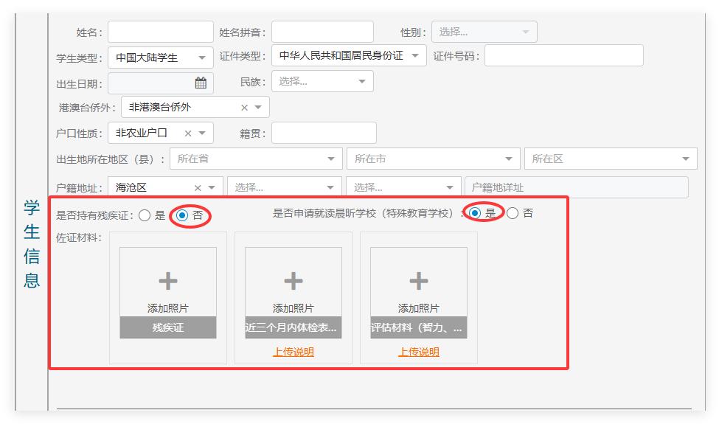
Task: Open the 证件类型 dropdown
Action: click(x=349, y=55)
